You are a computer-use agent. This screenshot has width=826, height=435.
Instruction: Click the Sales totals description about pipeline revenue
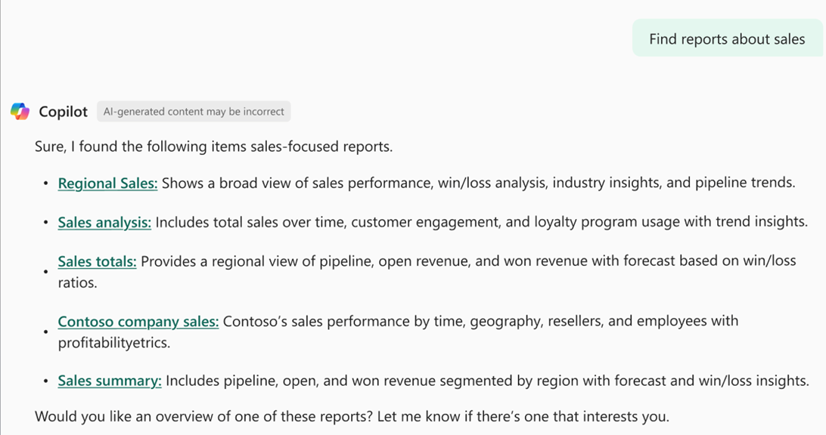coord(467,262)
